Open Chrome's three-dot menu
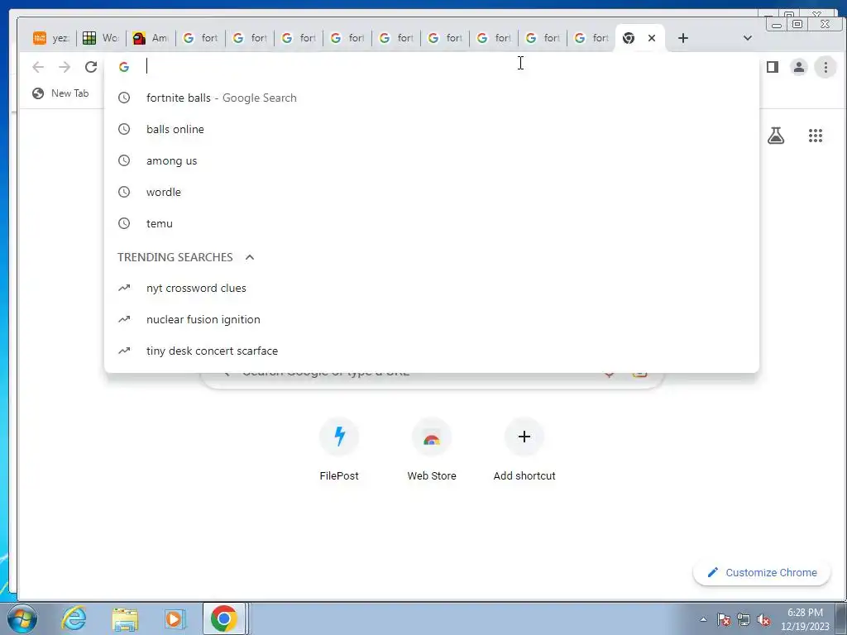847x635 pixels. [825, 67]
